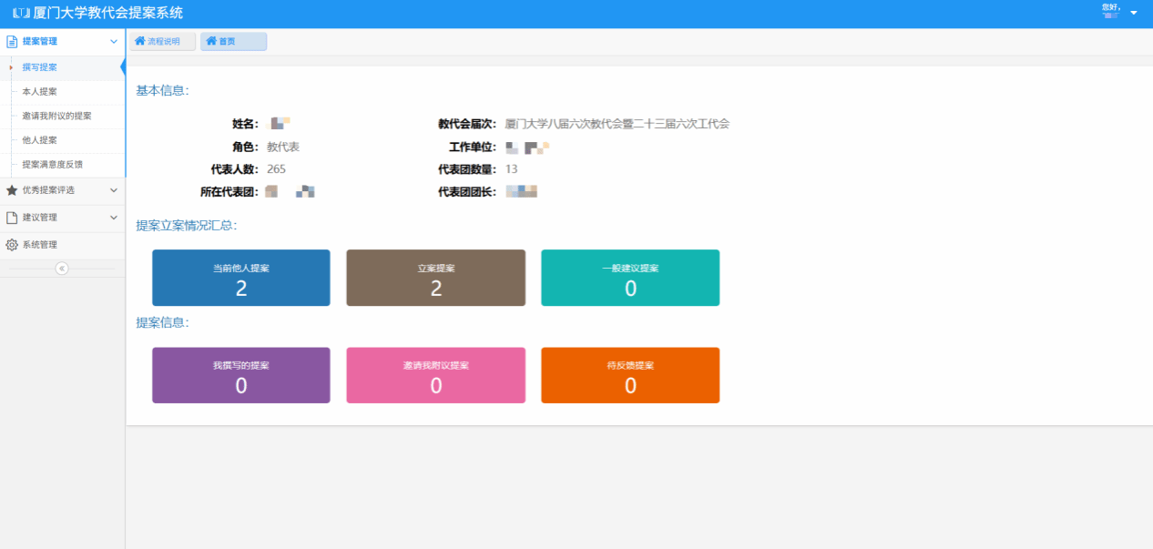The height and width of the screenshot is (549, 1153).
Task: Expand the 优秀提案评选 menu chevron
Action: coord(113,190)
